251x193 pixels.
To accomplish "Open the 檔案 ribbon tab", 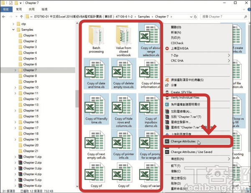I will (x=6, y=10).
